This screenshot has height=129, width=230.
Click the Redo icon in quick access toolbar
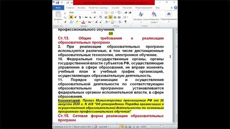68,3
